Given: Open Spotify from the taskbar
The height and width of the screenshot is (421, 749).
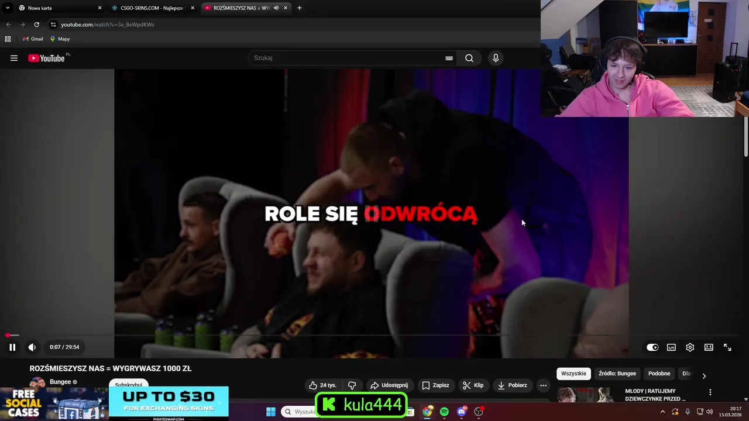Looking at the screenshot, I should click(x=444, y=412).
